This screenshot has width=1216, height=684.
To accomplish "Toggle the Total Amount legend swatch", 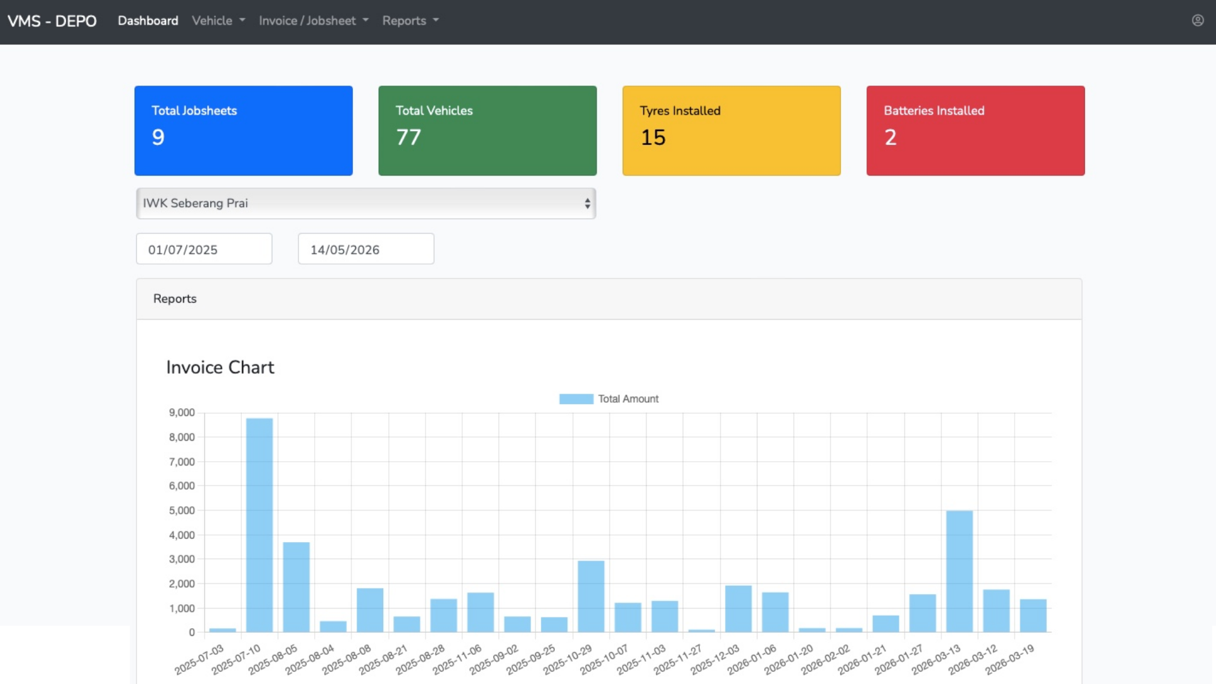I will pyautogui.click(x=576, y=399).
